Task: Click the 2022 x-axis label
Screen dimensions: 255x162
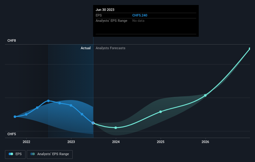Action: (x=26, y=142)
